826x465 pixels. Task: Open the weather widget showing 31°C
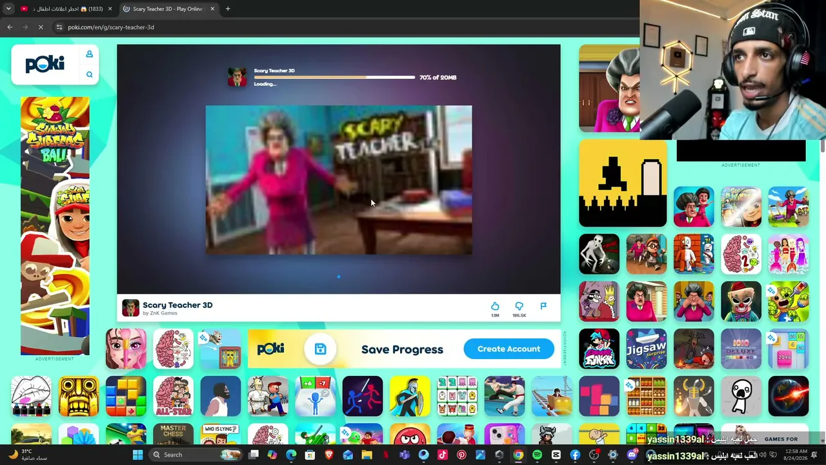(x=29, y=455)
